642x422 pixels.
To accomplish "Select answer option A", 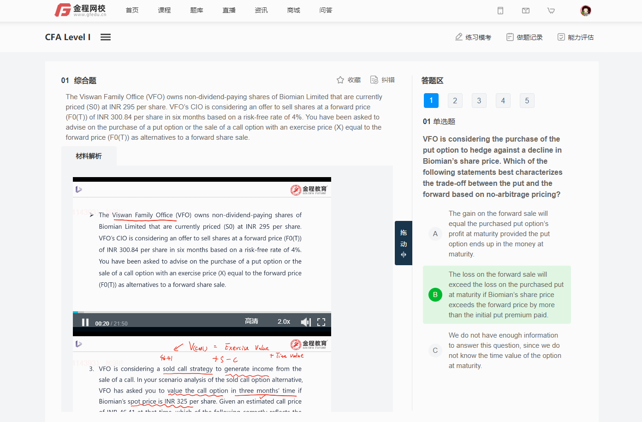I will (x=435, y=234).
